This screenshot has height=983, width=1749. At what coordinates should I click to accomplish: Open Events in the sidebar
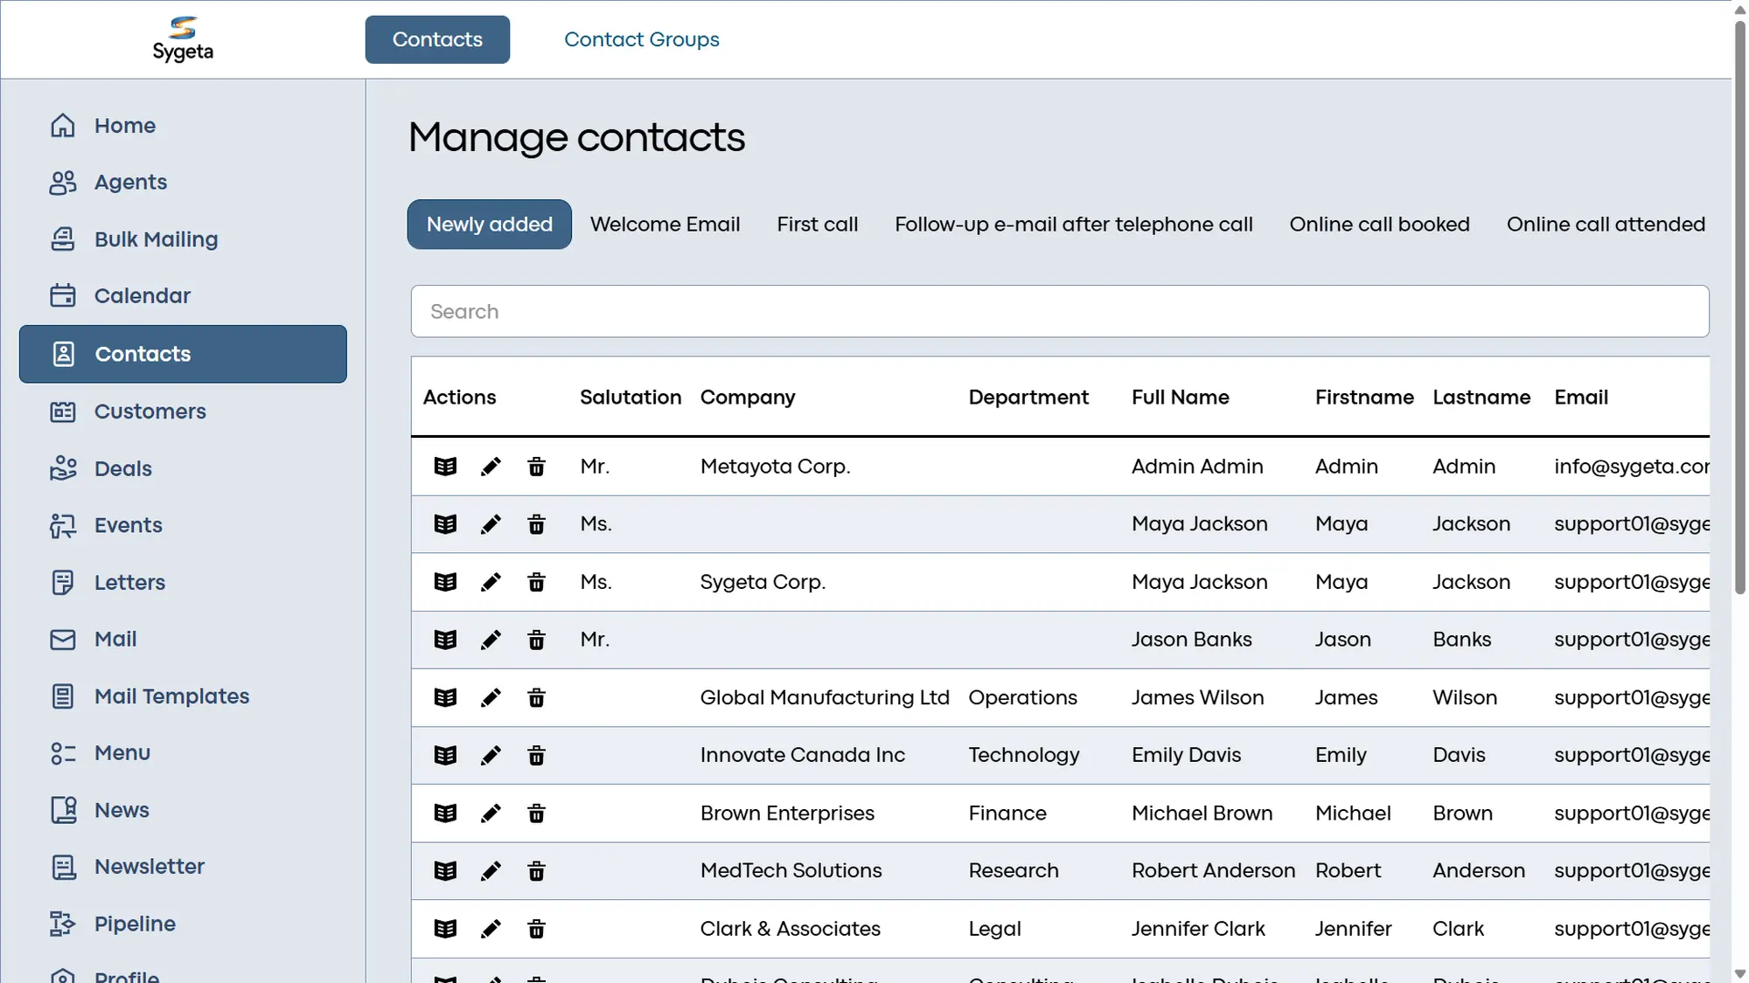point(183,525)
